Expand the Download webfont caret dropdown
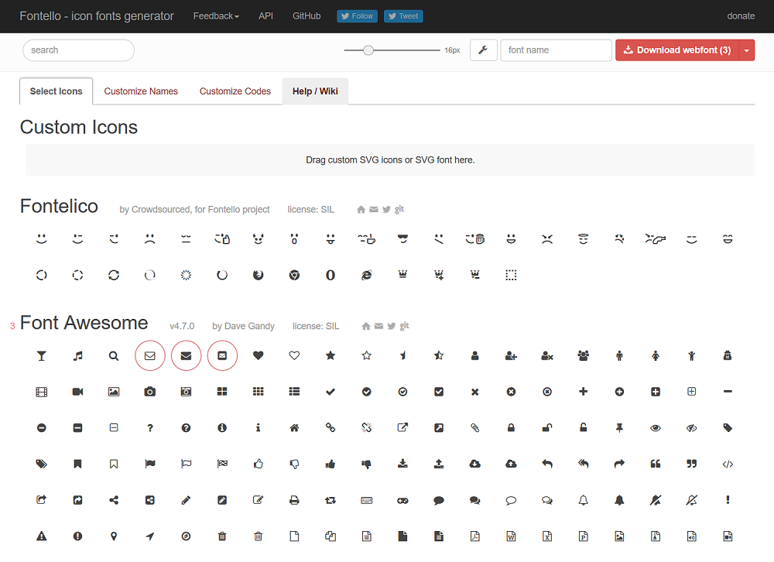774x562 pixels. 747,50
